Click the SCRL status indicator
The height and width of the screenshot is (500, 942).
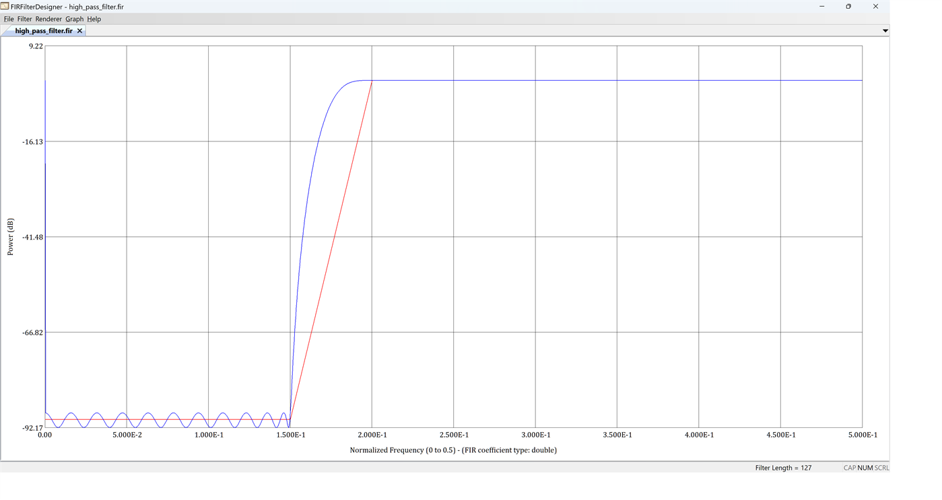(x=881, y=468)
